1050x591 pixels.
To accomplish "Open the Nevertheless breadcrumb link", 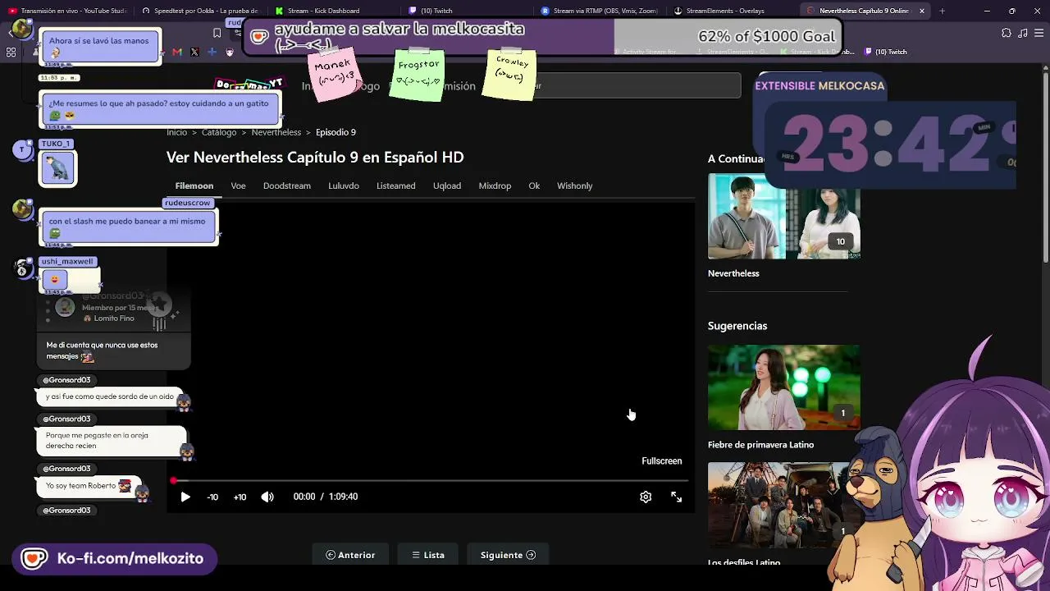I will tap(276, 132).
